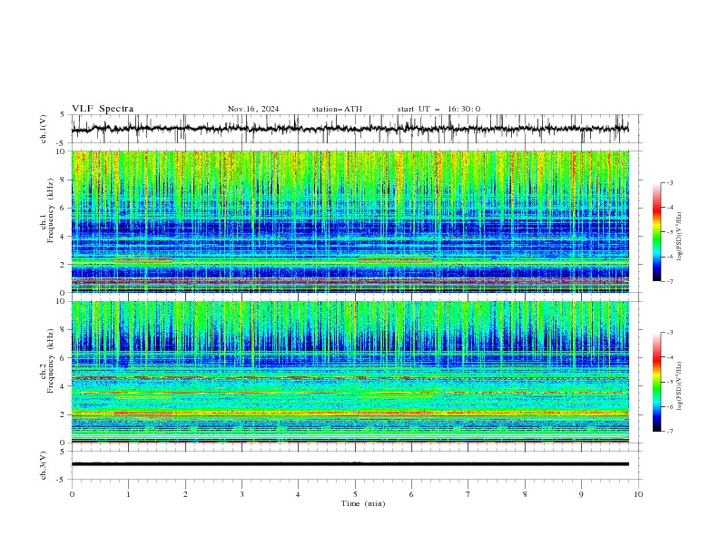Select the date text "Nov.16, 2024"
Image resolution: width=719 pixels, height=555 pixels.
coord(253,109)
